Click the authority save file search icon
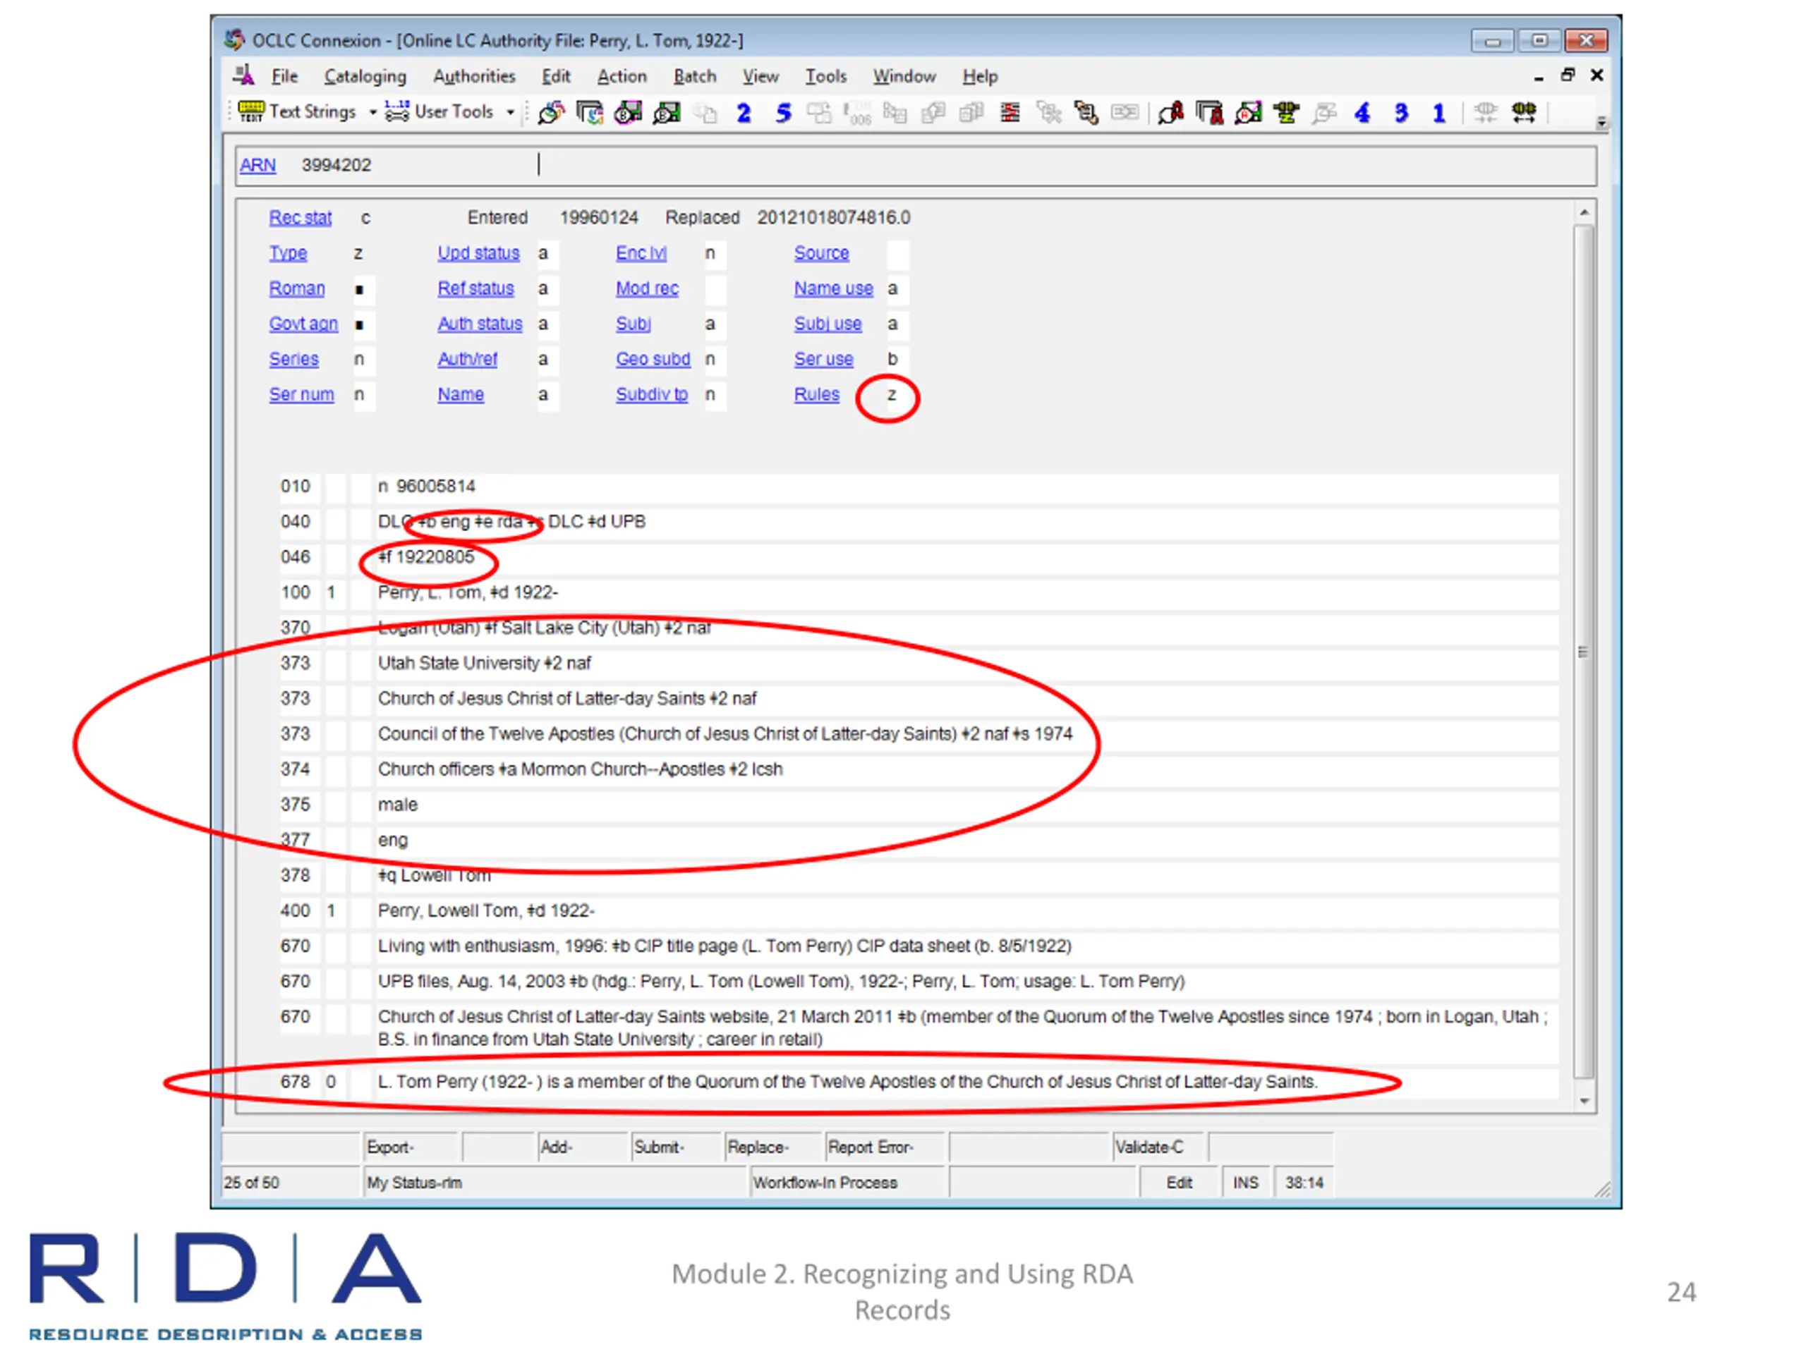Screen dimensions: 1806x1354 (1249, 113)
